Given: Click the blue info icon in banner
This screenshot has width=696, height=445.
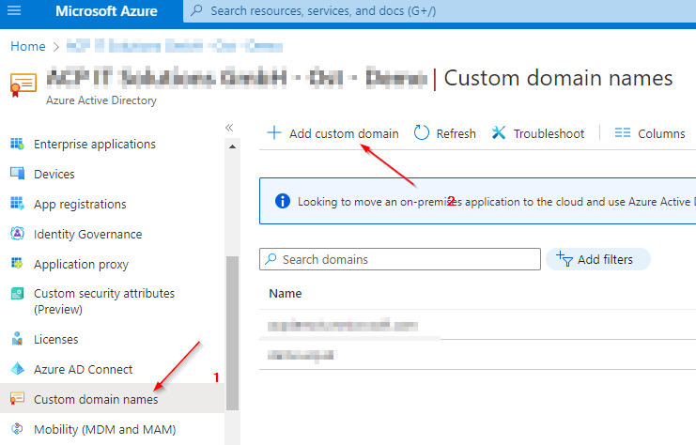Looking at the screenshot, I should tap(283, 201).
